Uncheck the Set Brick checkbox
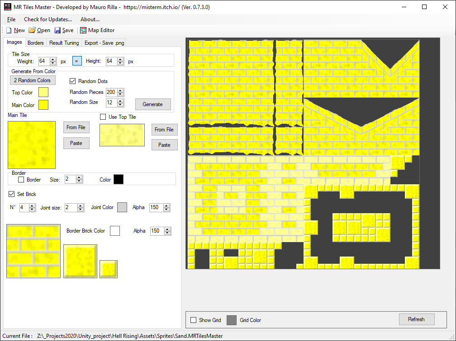 click(x=11, y=194)
